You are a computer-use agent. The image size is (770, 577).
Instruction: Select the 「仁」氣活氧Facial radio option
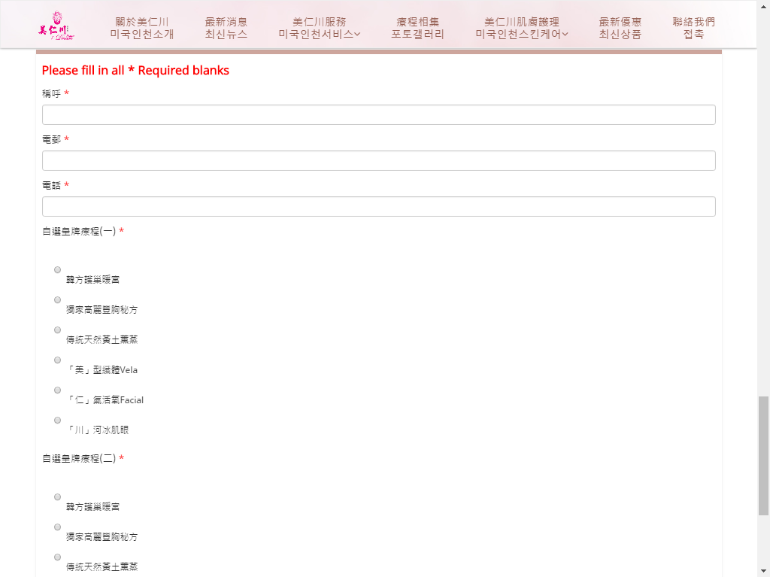(58, 390)
